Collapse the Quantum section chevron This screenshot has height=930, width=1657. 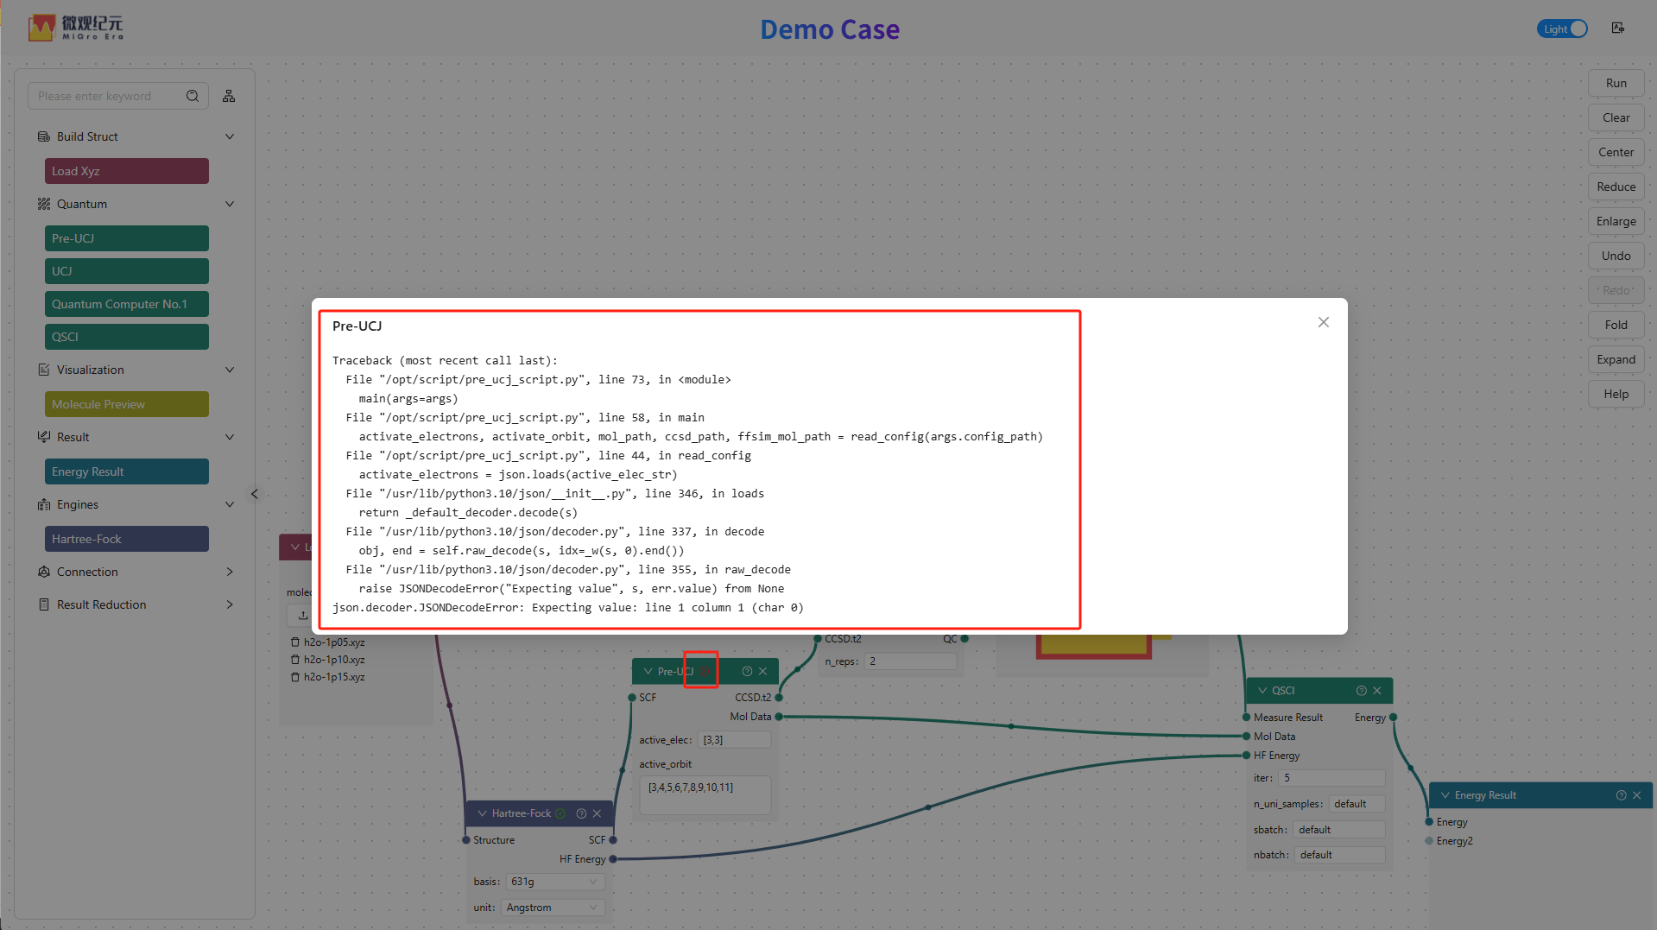(x=230, y=204)
